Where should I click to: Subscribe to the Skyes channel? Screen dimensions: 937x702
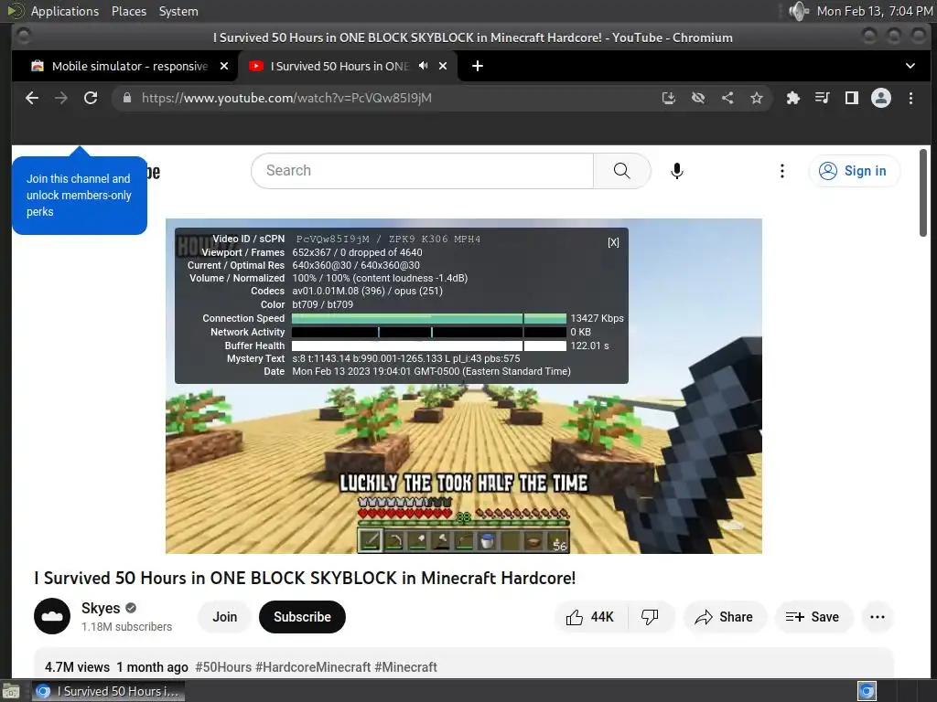point(302,617)
